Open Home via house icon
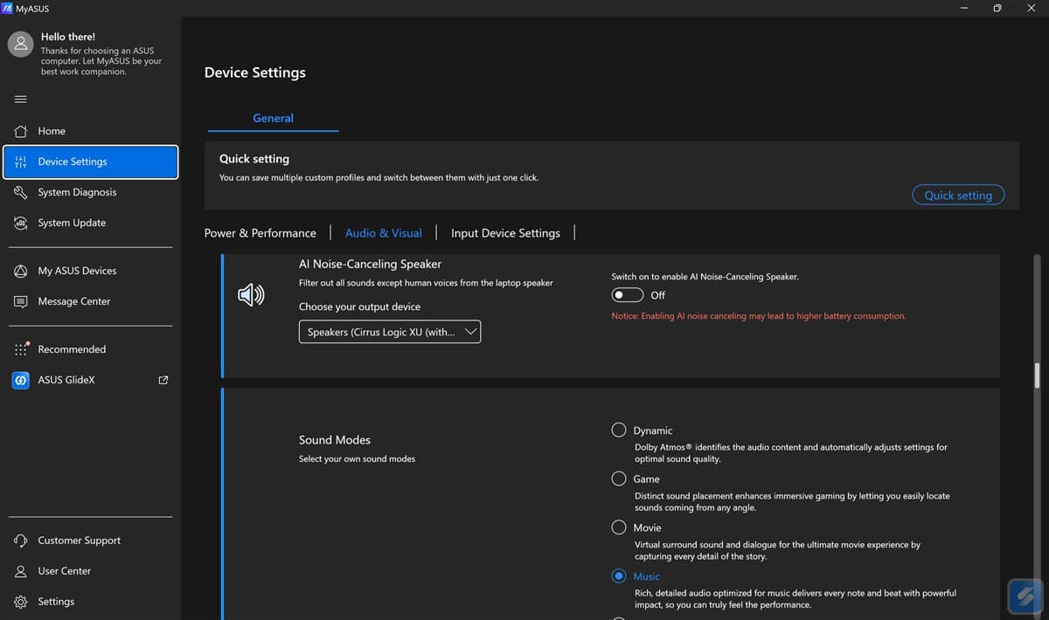Viewport: 1049px width, 620px height. coord(21,131)
